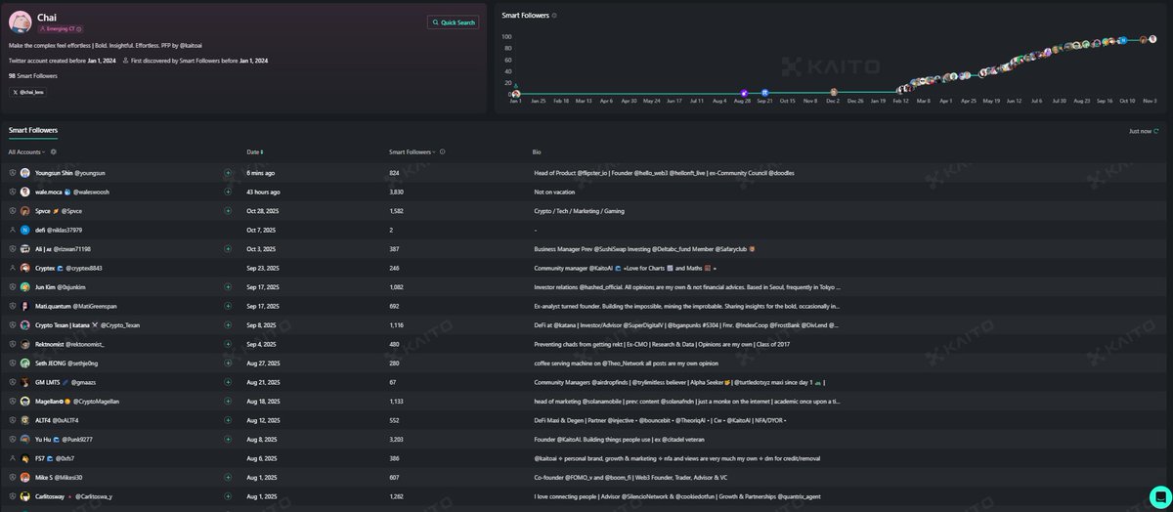
Task: Click the avatar marker near Dec 2 on chart
Action: [x=834, y=93]
